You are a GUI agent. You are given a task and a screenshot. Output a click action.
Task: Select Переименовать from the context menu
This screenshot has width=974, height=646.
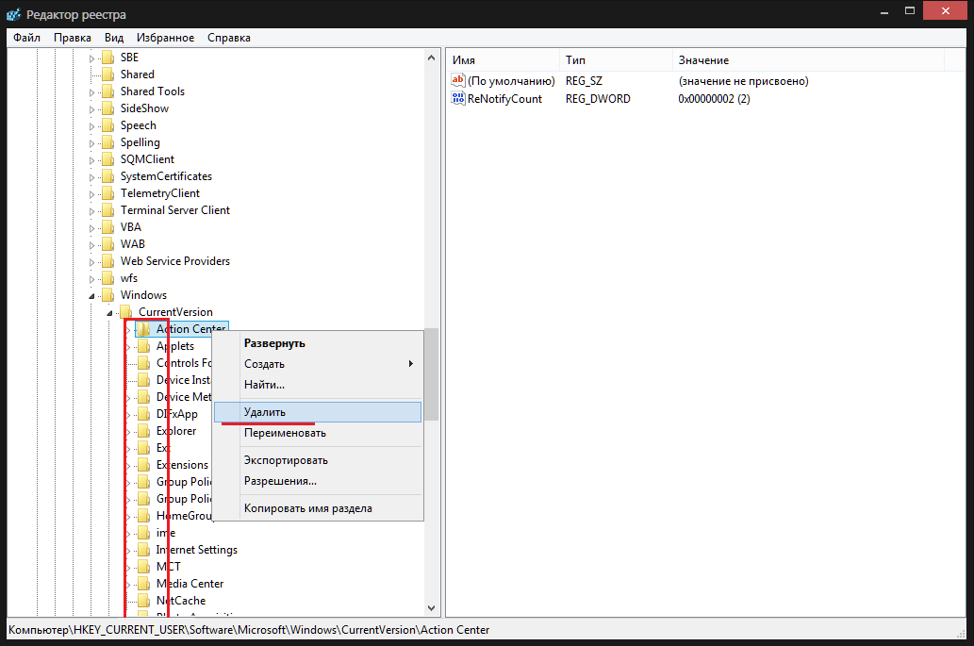[x=285, y=433]
